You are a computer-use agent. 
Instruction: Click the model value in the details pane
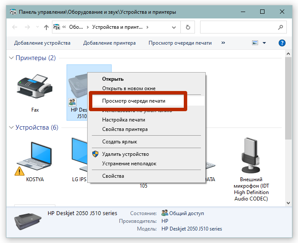[x=192, y=229]
